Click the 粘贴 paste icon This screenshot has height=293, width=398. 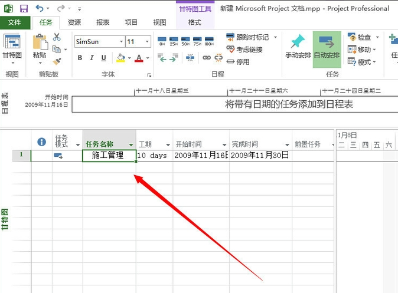point(40,42)
